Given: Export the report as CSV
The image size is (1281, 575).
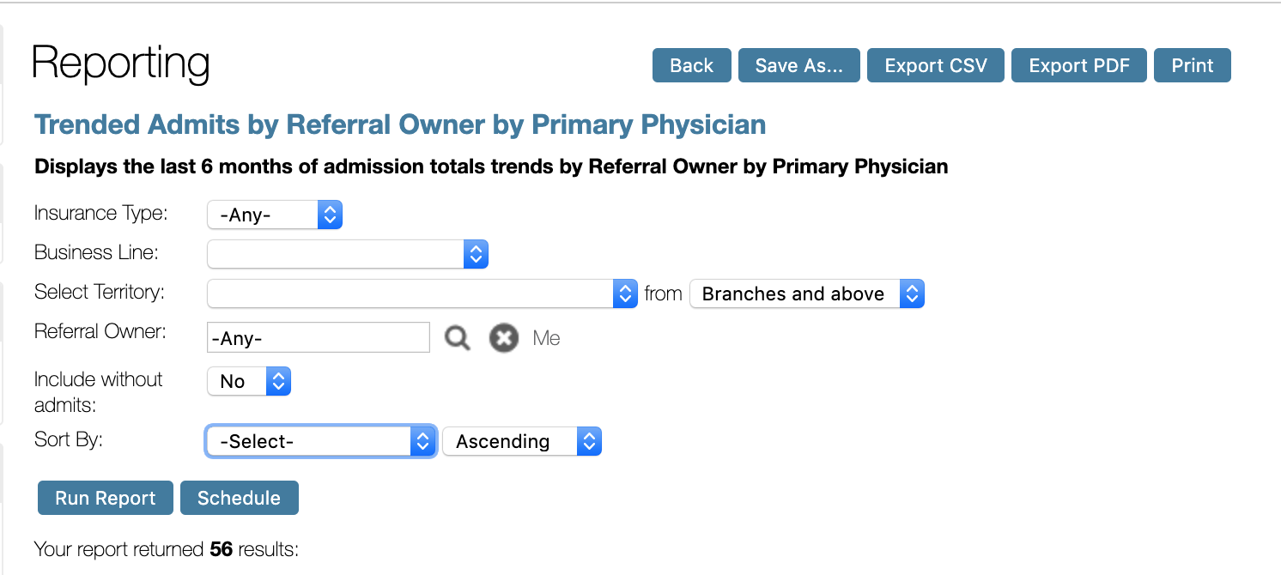Looking at the screenshot, I should 936,65.
